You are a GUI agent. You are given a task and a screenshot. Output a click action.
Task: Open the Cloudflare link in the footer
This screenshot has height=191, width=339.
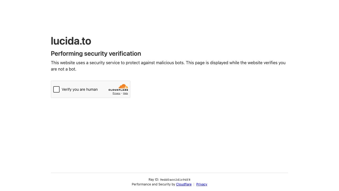[x=184, y=184]
